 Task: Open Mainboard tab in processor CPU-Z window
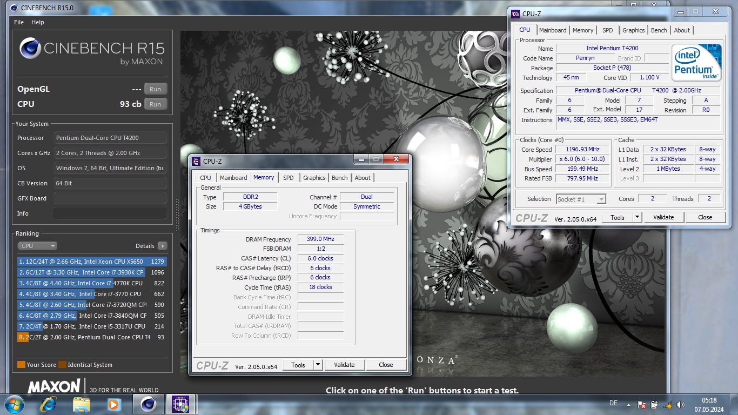click(553, 30)
